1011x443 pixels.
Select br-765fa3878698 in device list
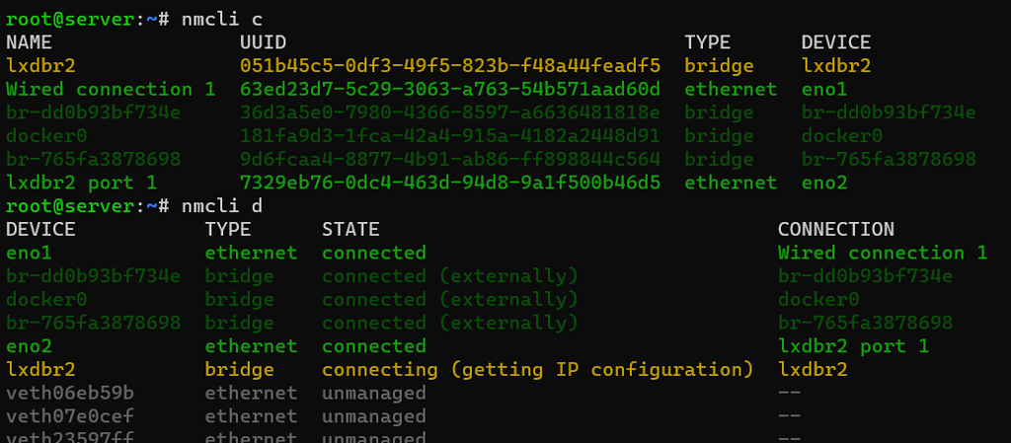point(93,323)
